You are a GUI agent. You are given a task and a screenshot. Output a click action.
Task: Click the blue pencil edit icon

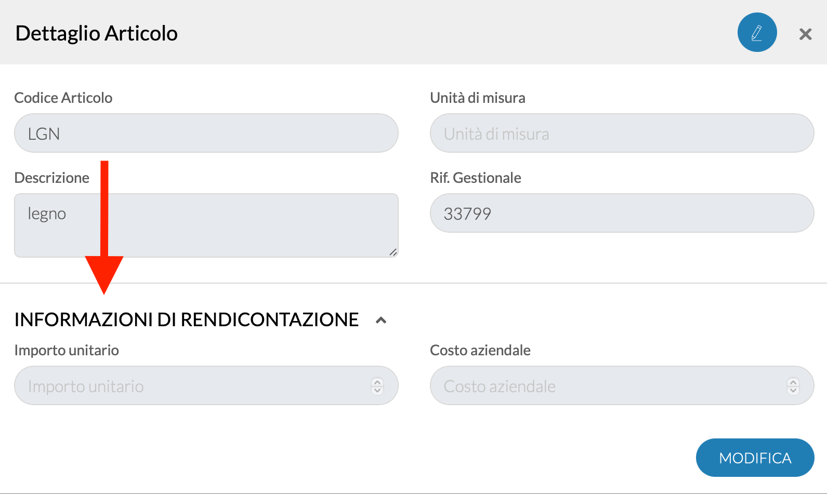tap(757, 32)
